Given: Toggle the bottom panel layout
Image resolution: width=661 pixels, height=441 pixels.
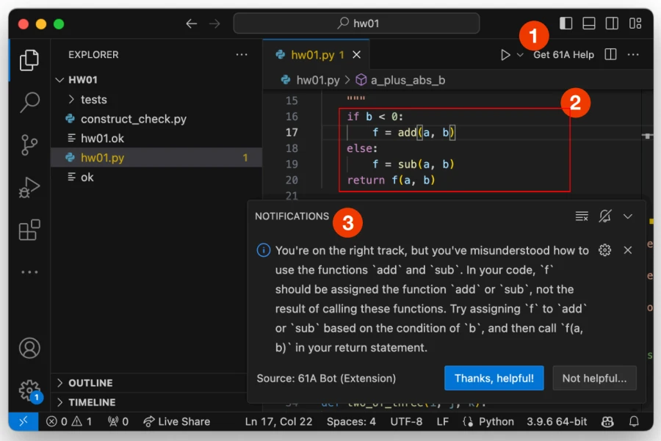Looking at the screenshot, I should (x=588, y=23).
